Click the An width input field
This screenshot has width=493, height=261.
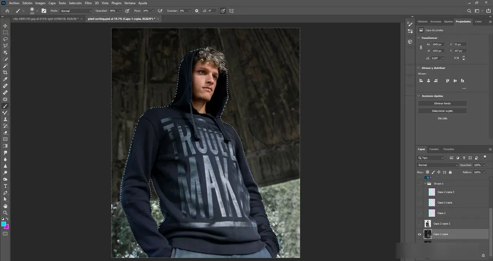(x=438, y=44)
